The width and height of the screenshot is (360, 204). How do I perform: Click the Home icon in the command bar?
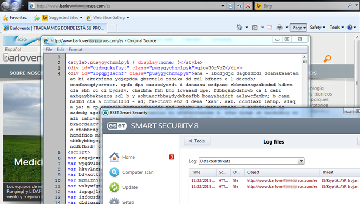tap(239, 28)
